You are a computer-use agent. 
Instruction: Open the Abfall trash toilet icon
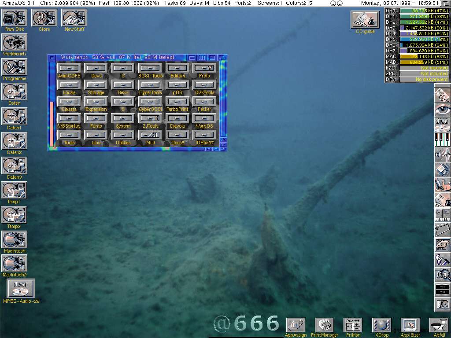(439, 325)
